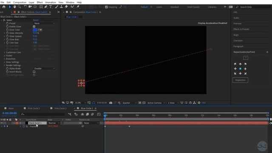Screen dimensions: 272x153
Task: Select the Hand tool
Action: coord(15,7)
